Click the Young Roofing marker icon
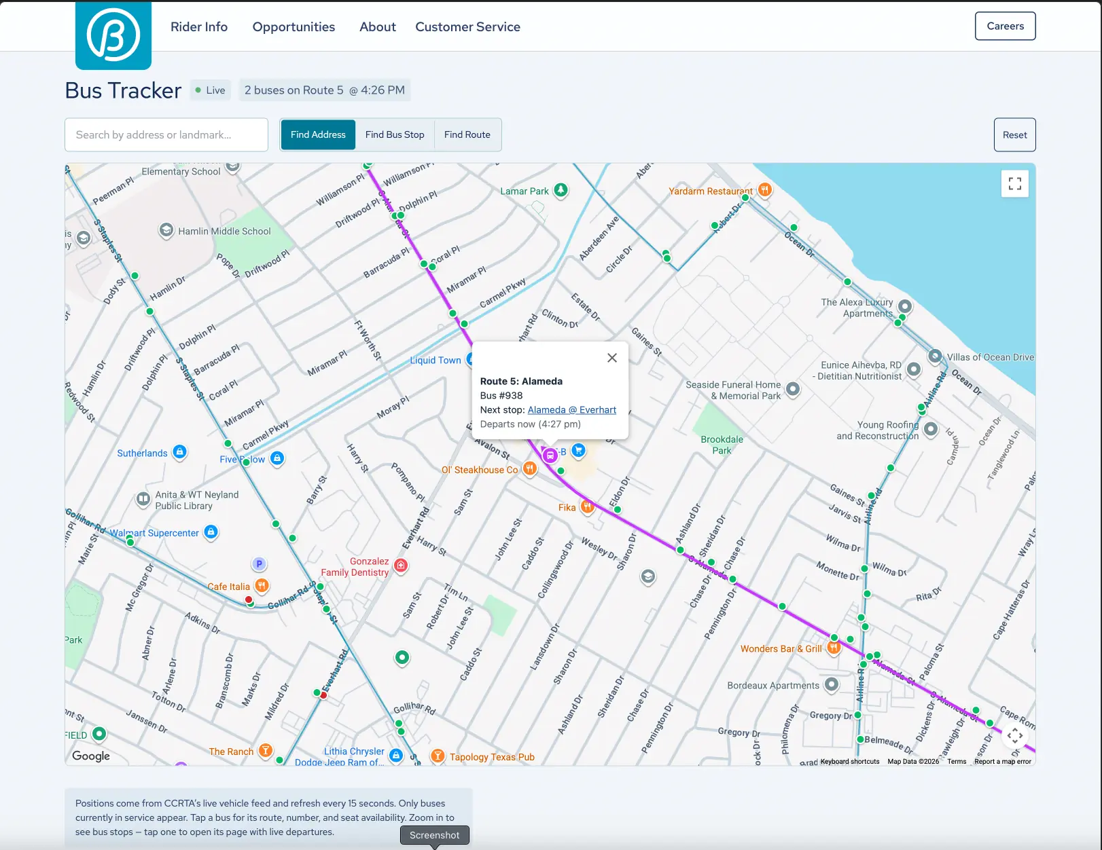This screenshot has width=1102, height=850. [931, 429]
